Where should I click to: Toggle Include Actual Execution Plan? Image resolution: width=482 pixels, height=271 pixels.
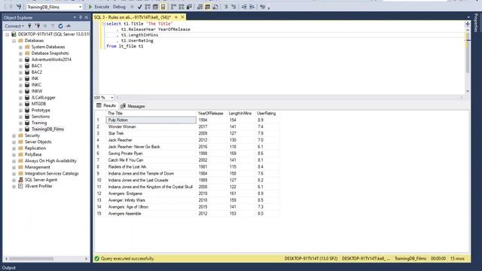(174, 7)
